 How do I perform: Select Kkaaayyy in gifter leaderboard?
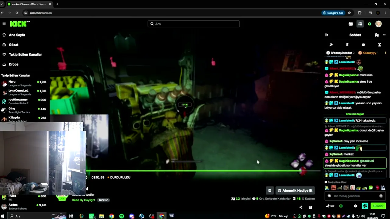click(368, 53)
